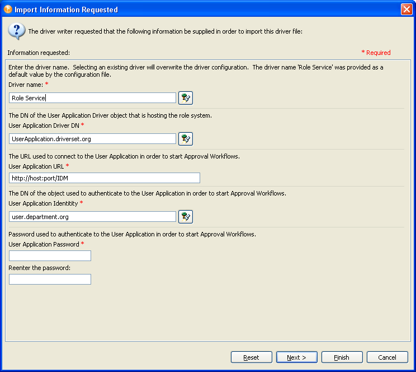Click the "Driver name:" label

25,84
